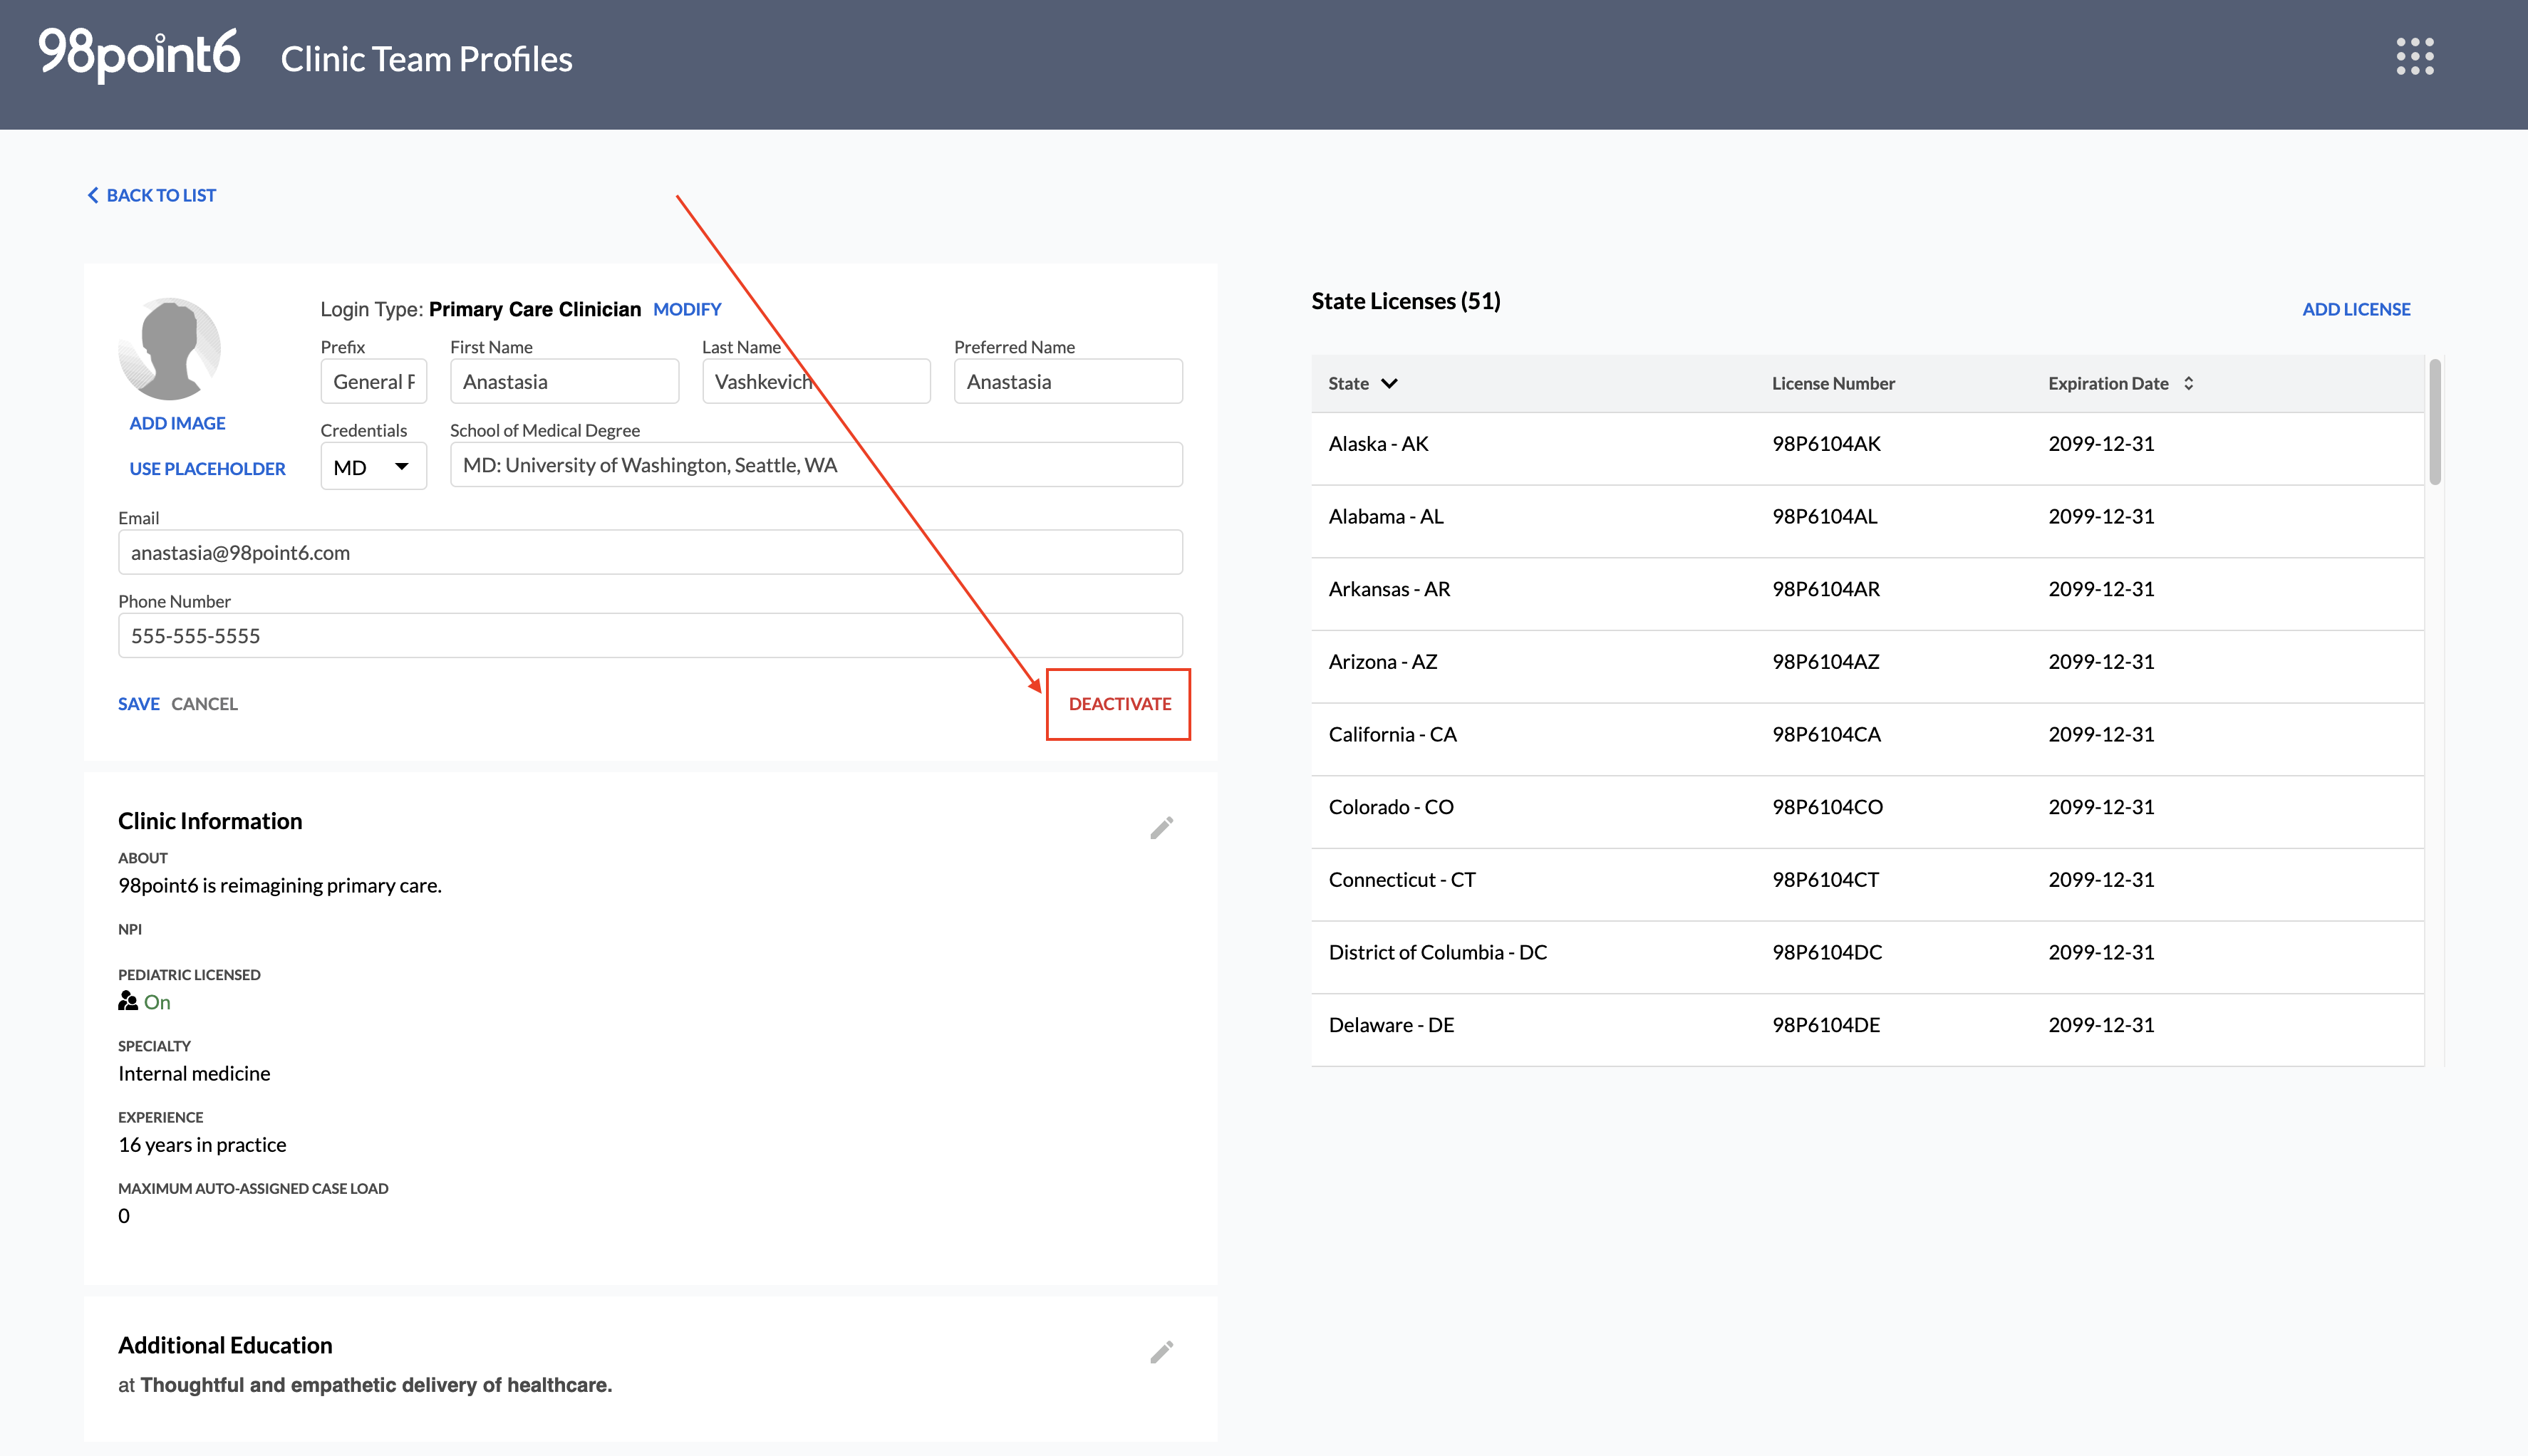Click School of Medical Degree field
Image resolution: width=2528 pixels, height=1456 pixels.
click(816, 465)
